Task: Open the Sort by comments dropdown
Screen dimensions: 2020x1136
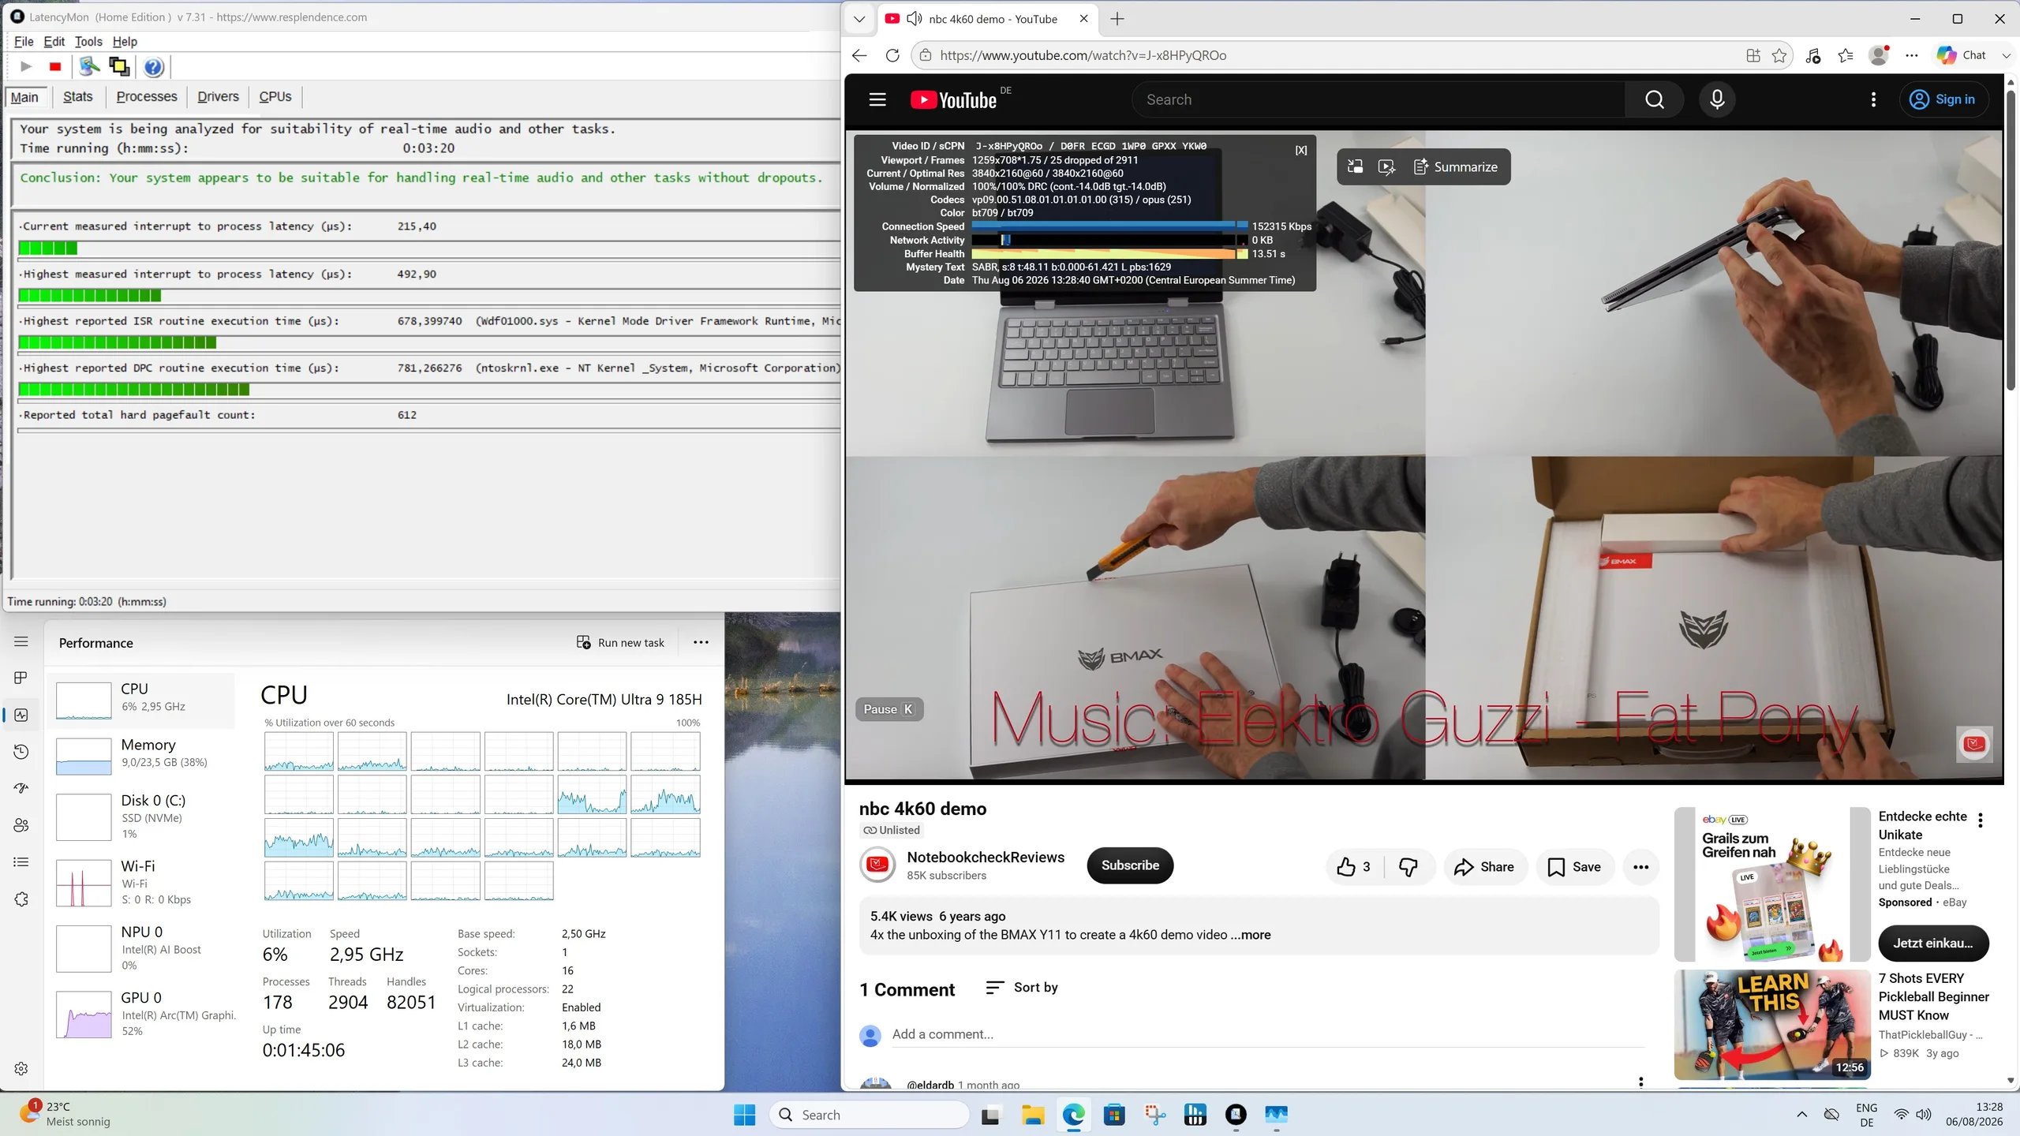Action: click(1022, 988)
